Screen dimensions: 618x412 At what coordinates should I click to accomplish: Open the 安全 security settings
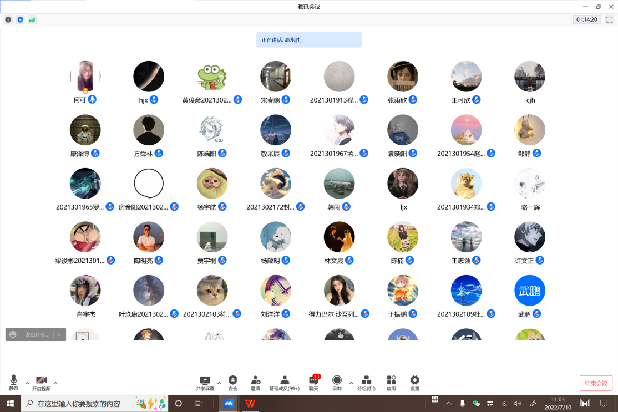[233, 380]
